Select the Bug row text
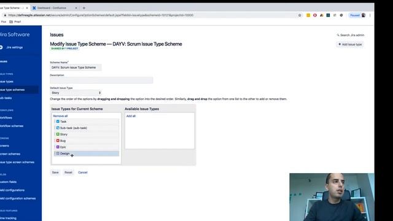 click(63, 141)
